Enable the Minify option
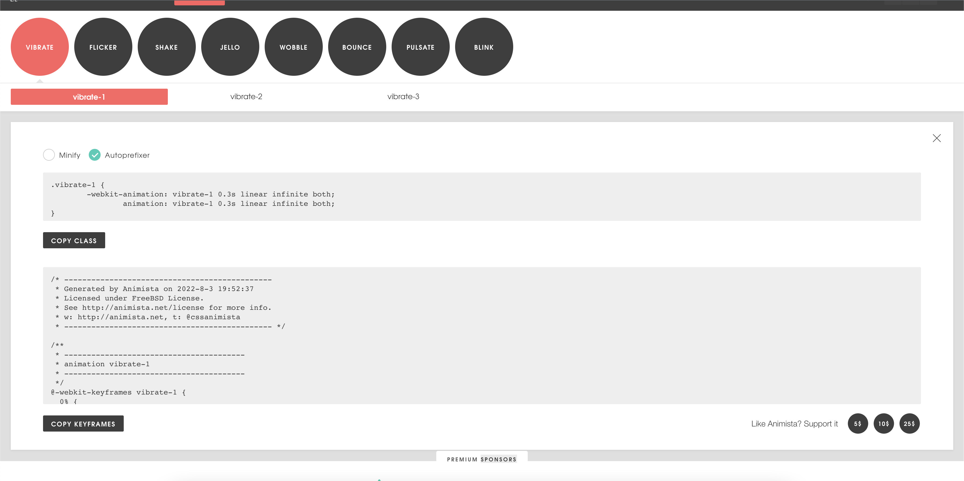 tap(49, 155)
